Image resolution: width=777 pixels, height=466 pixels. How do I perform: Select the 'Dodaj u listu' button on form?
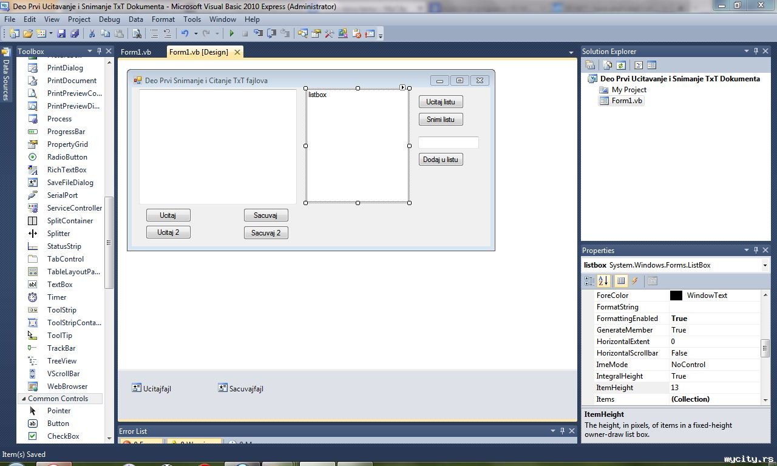click(x=441, y=160)
